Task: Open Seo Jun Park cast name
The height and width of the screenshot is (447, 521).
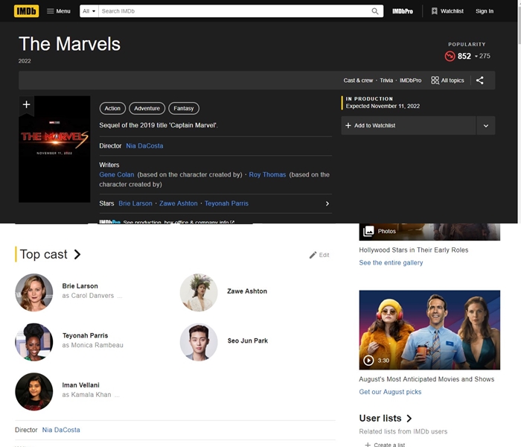Action: click(248, 341)
